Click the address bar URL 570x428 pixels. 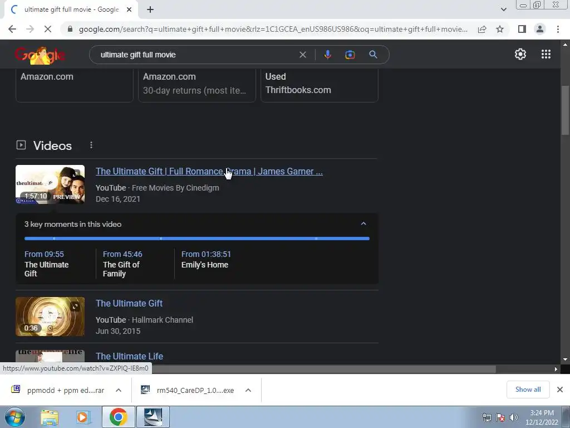click(273, 29)
